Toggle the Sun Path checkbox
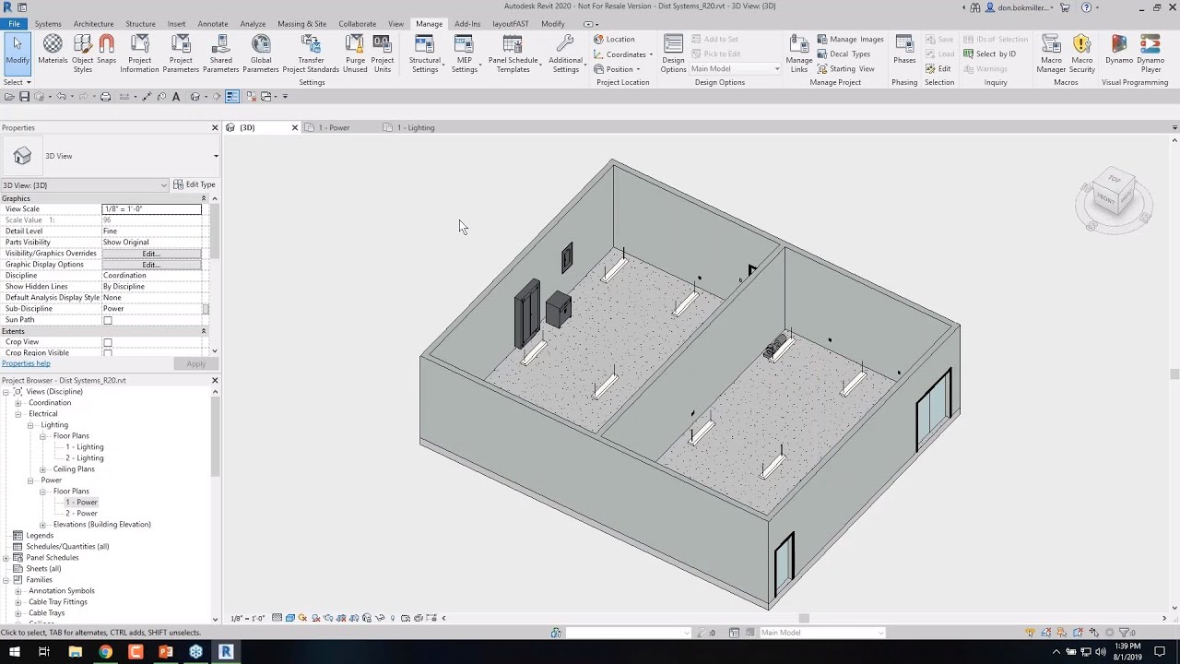1180x664 pixels. pos(108,321)
